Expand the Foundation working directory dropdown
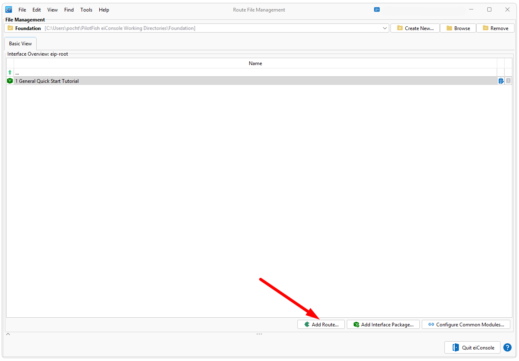 pos(385,28)
